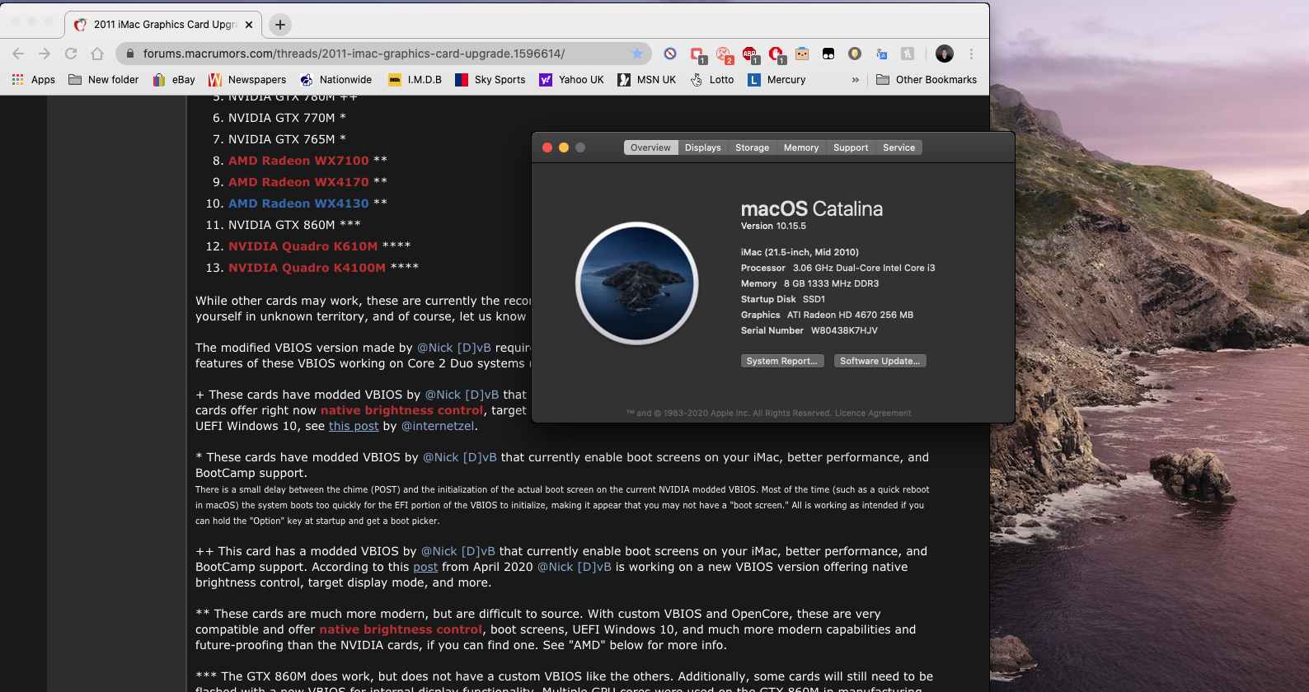Open the MSN UK bookmark

click(647, 80)
